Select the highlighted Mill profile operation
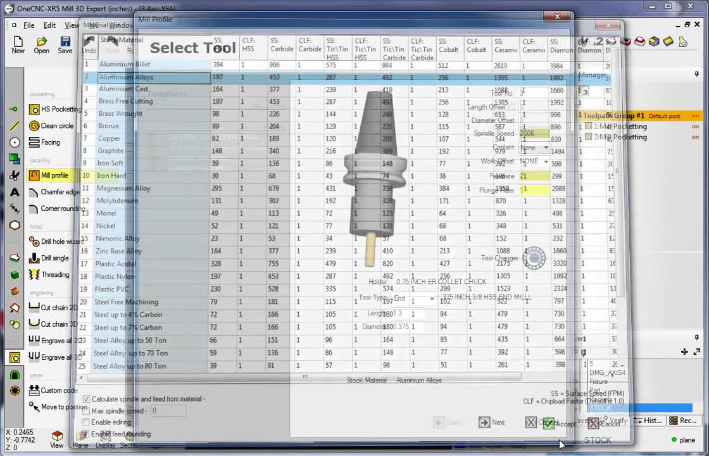Viewport: 709px width, 456px height. 48,175
